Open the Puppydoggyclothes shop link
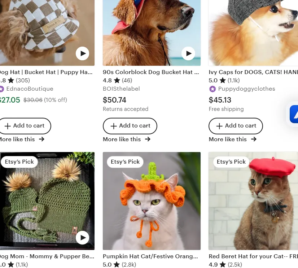This screenshot has height=268, width=298. [x=246, y=89]
